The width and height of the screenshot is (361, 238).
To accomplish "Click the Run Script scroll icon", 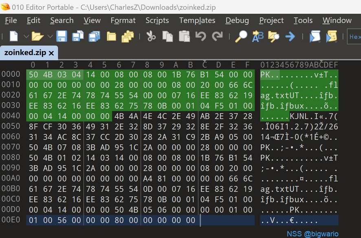I will [315, 36].
